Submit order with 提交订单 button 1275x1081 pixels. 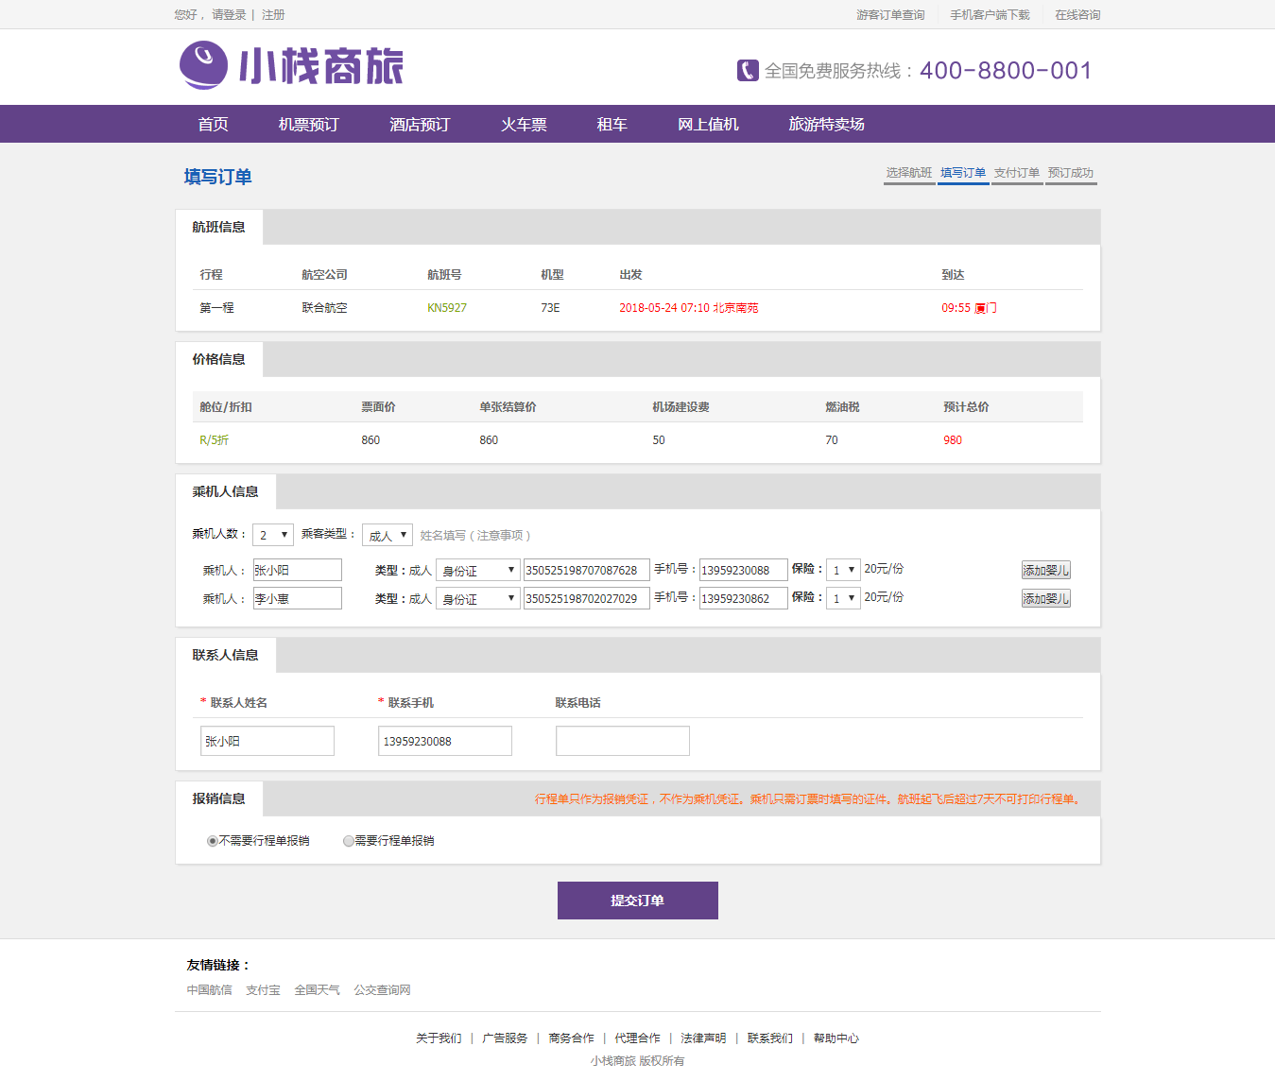[637, 901]
